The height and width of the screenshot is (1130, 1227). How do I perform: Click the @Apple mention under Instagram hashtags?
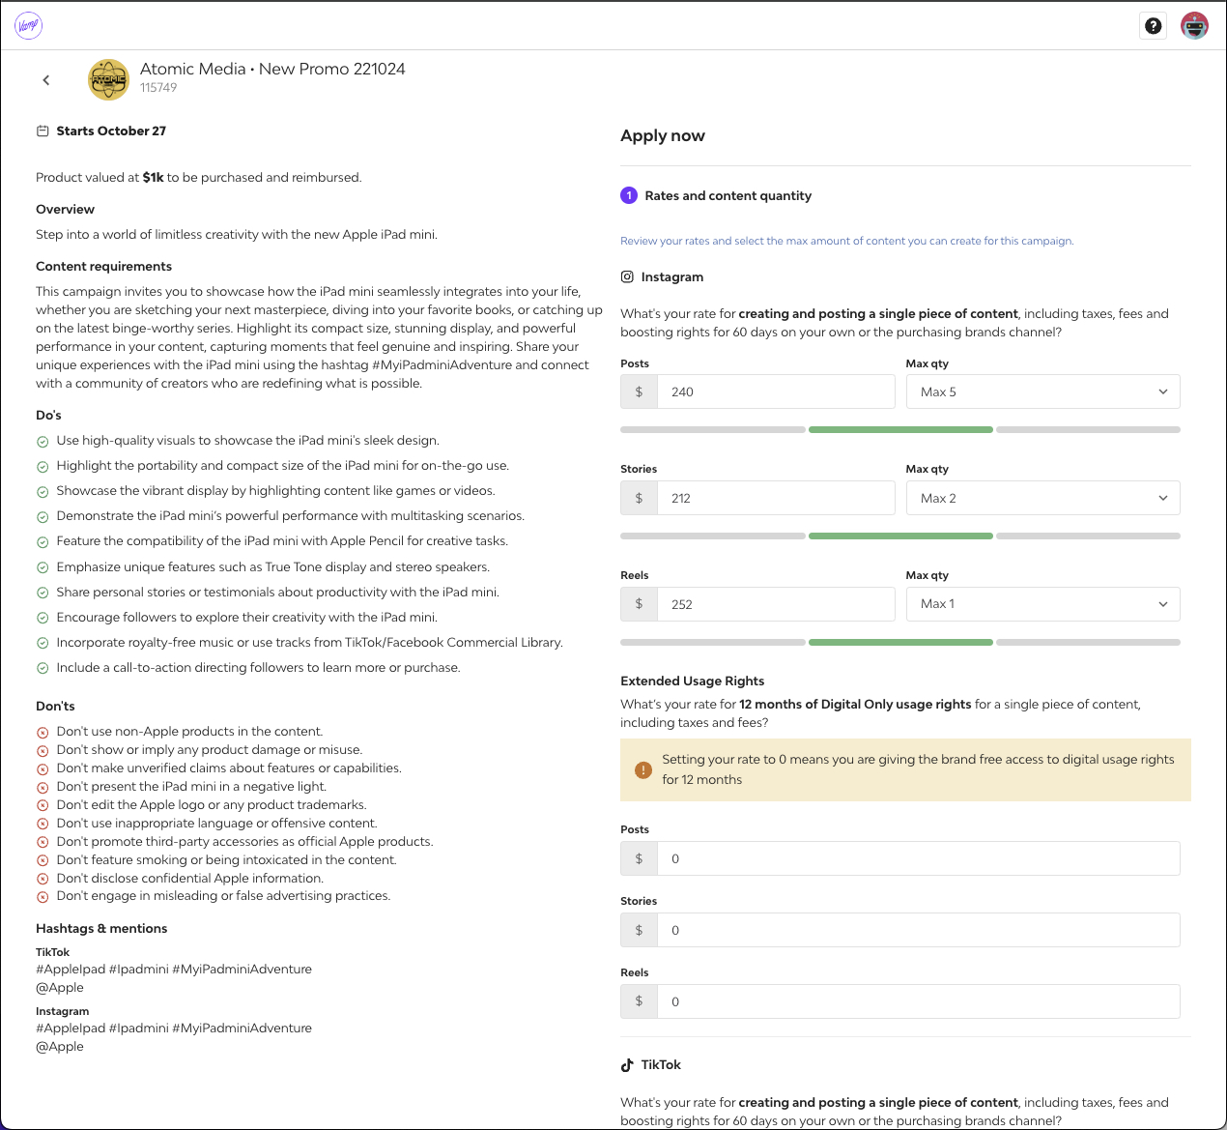pyautogui.click(x=60, y=1047)
